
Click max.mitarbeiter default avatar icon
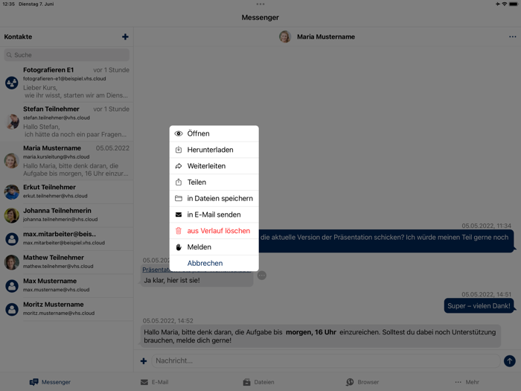coord(12,239)
